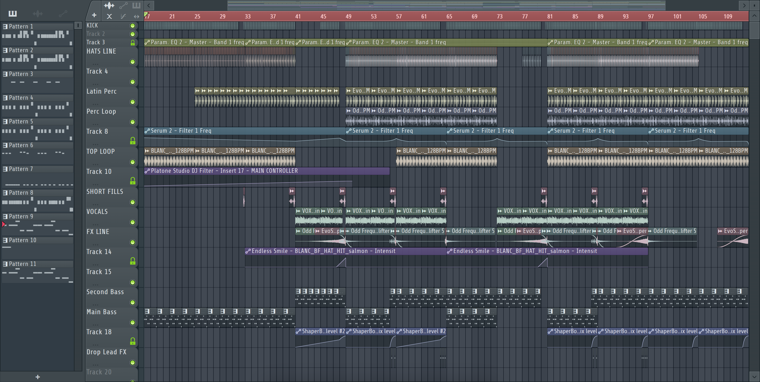Click the first Second Bass pattern clip icon
This screenshot has width=760, height=382.
point(298,291)
